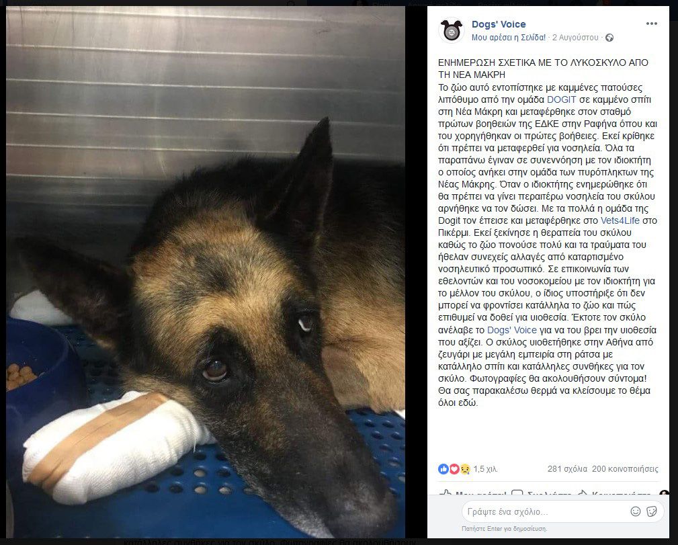Show the 200 κοινοποιήσεις shares list
678x545 pixels.
[x=625, y=469]
